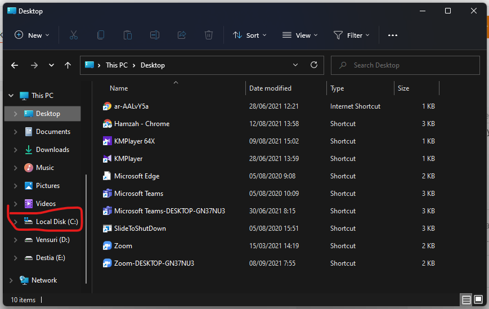Click Internet Shortcut type cell
Viewport: 489px width, 309px height.
pos(355,106)
